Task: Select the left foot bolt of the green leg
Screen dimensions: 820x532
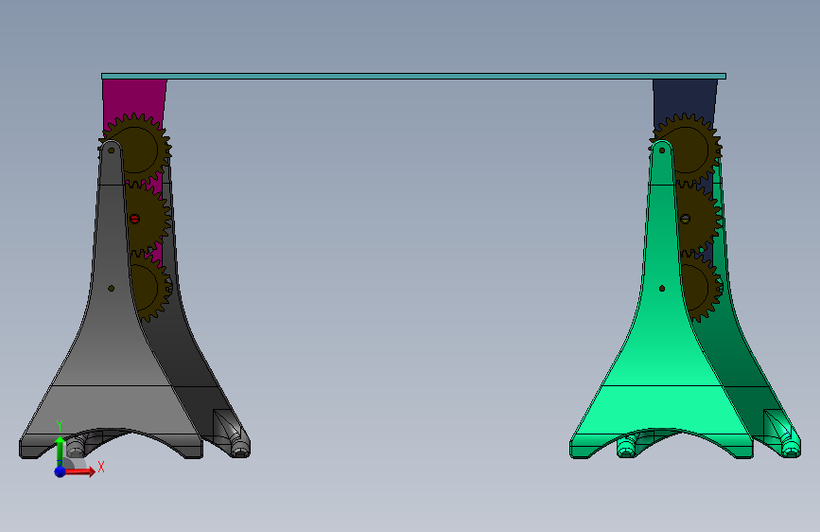Action: coord(626,448)
